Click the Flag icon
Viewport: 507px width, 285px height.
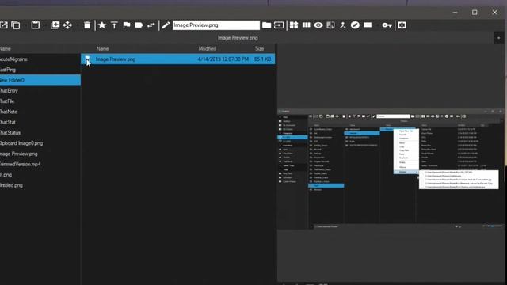(x=127, y=25)
